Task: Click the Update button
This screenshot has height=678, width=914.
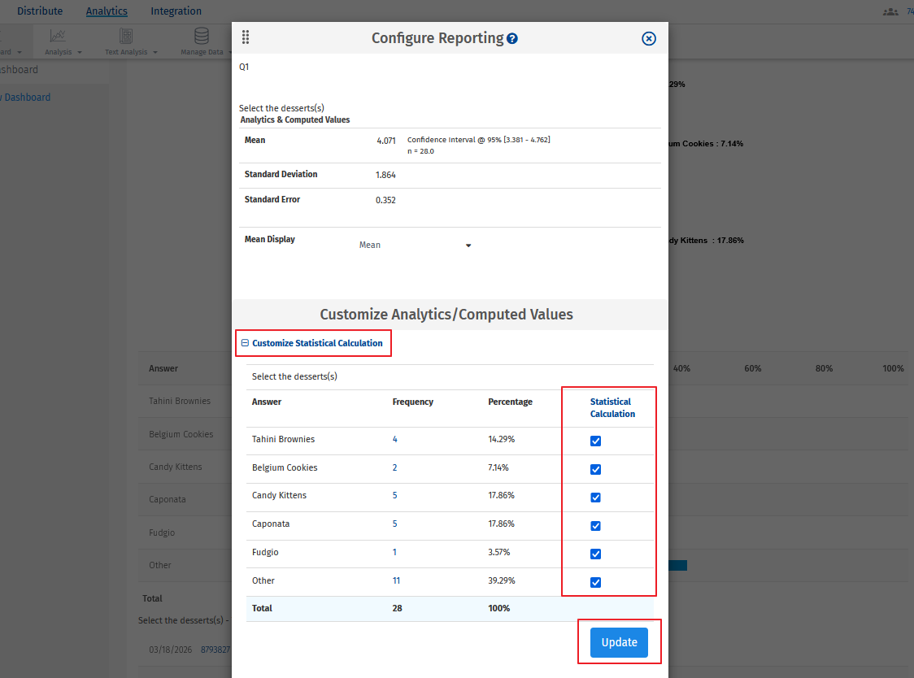Action: tap(619, 641)
